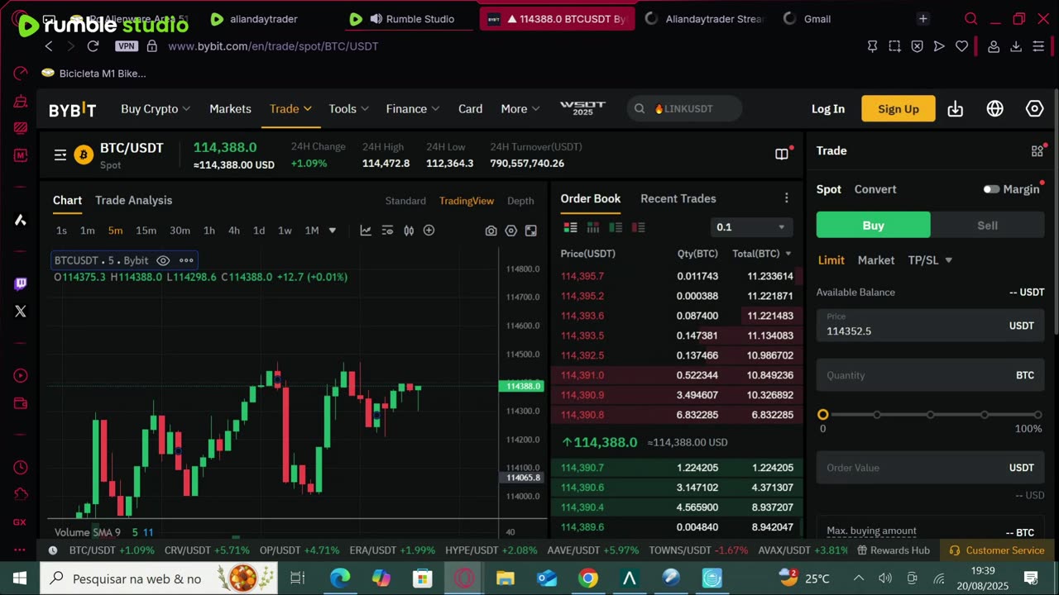
Task: Open the Bybit download app icon
Action: pyautogui.click(x=955, y=109)
